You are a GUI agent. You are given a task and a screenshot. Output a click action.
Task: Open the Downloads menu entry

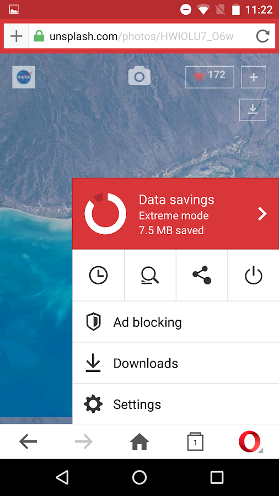(x=175, y=364)
